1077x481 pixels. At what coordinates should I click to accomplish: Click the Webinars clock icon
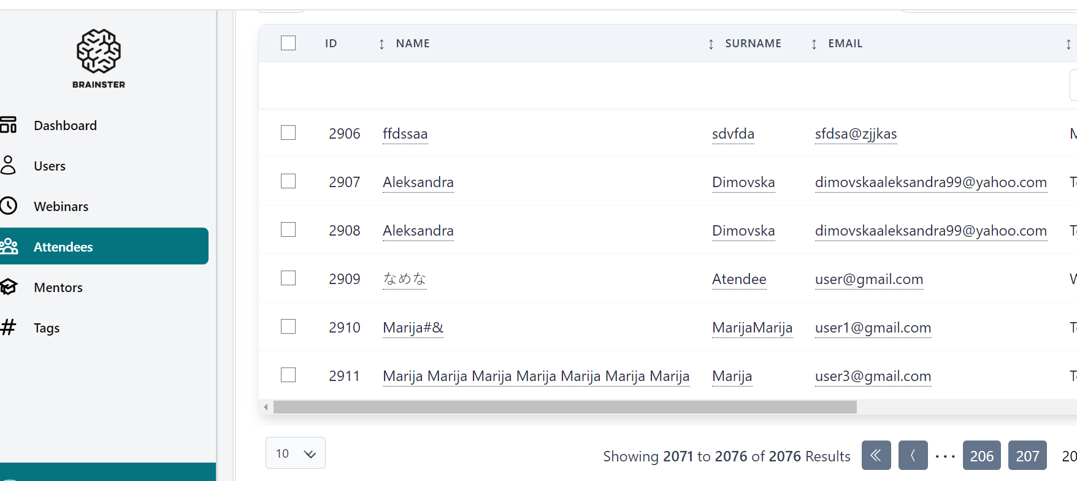pyautogui.click(x=9, y=206)
